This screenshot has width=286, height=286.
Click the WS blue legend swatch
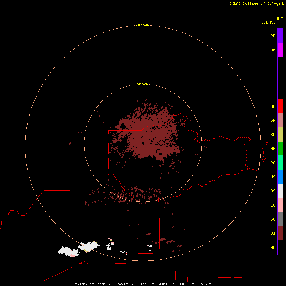tap(281, 177)
